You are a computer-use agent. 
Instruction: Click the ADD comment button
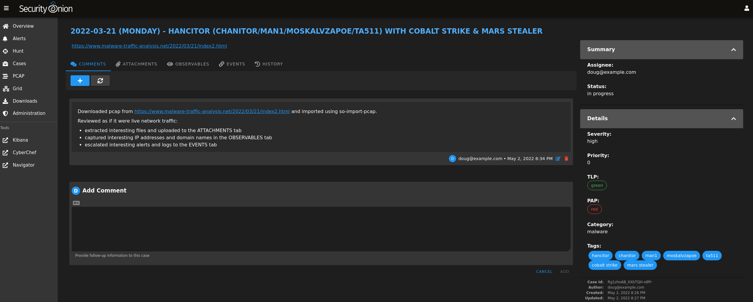[565, 272]
